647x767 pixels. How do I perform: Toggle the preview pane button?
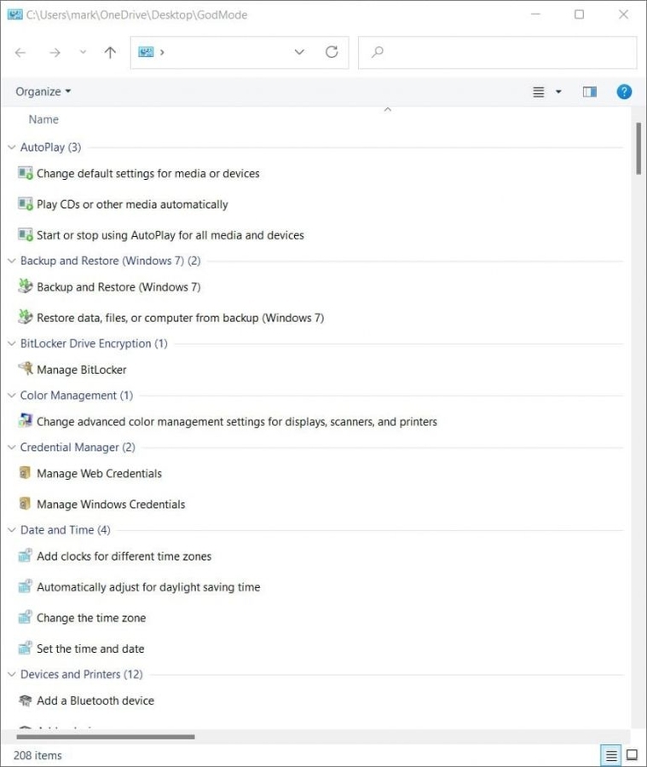pos(589,92)
